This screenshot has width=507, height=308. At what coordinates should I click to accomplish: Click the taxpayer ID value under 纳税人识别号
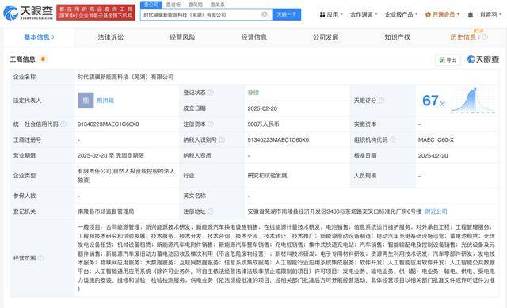[x=278, y=139]
